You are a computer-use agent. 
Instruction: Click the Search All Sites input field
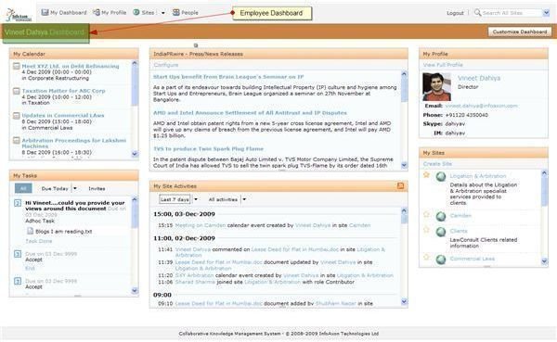[x=512, y=13]
